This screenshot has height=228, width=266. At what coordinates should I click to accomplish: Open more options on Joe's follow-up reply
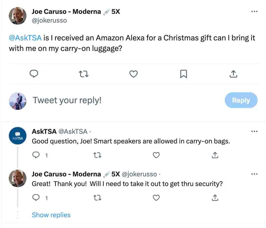(x=254, y=174)
